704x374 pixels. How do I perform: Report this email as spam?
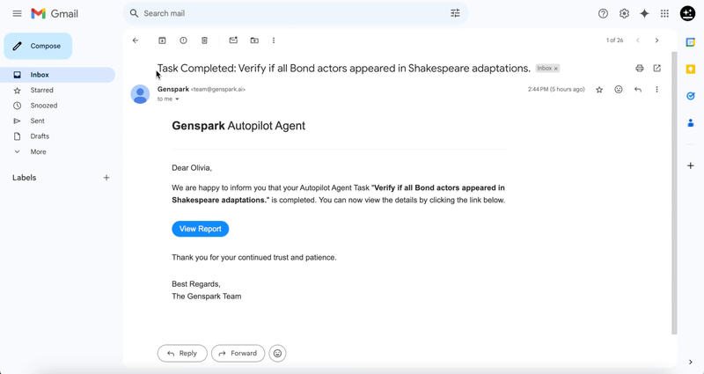point(183,40)
